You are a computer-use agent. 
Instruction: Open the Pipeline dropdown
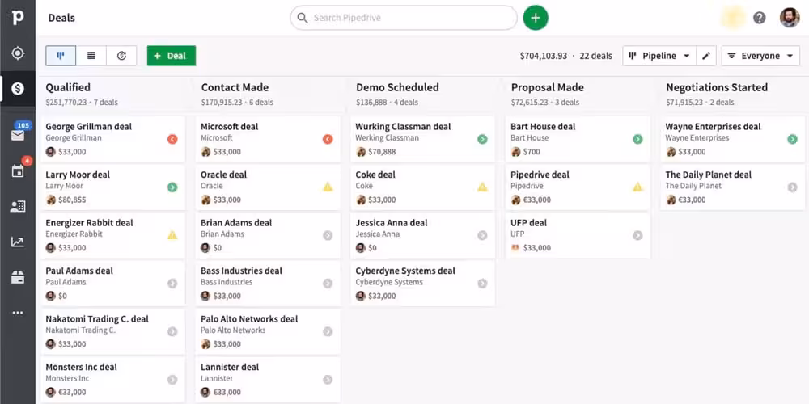point(659,56)
